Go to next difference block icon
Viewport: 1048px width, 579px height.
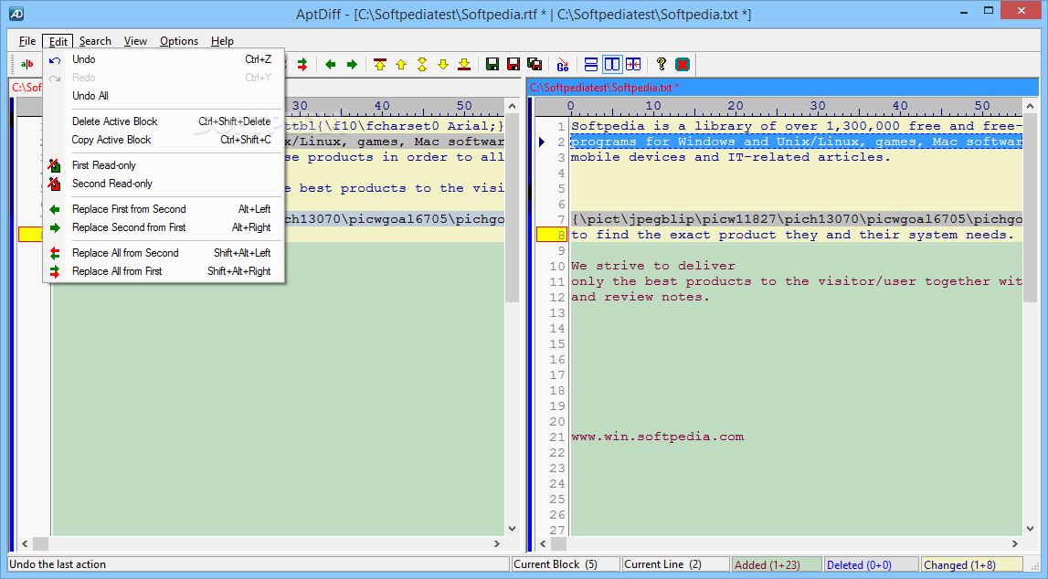pyautogui.click(x=443, y=64)
